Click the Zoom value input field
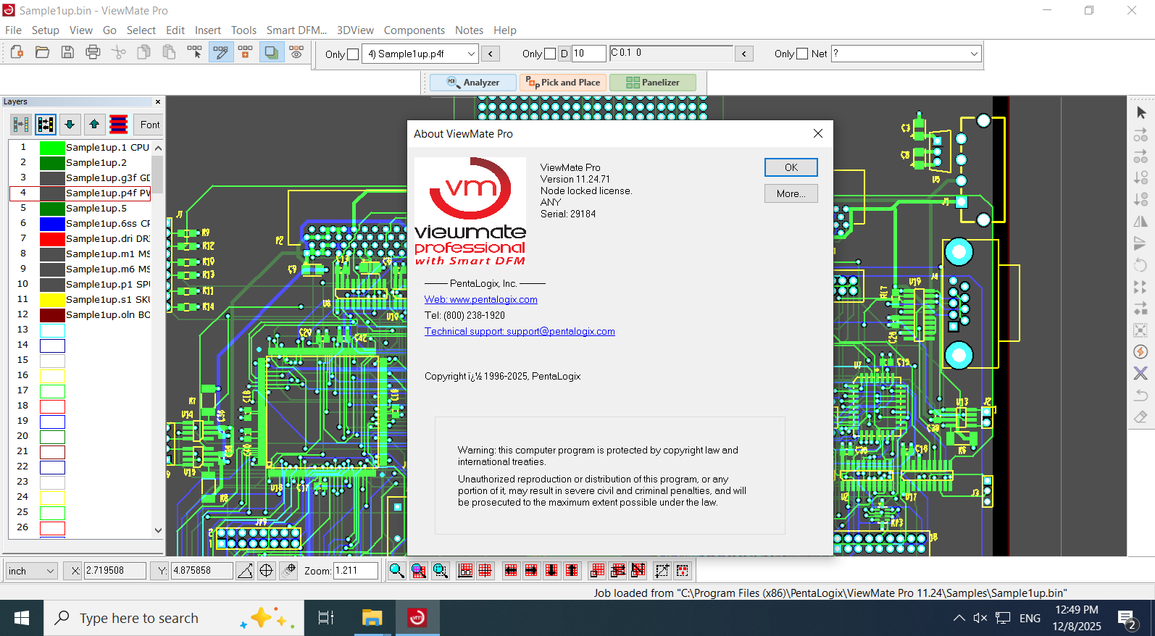 356,571
